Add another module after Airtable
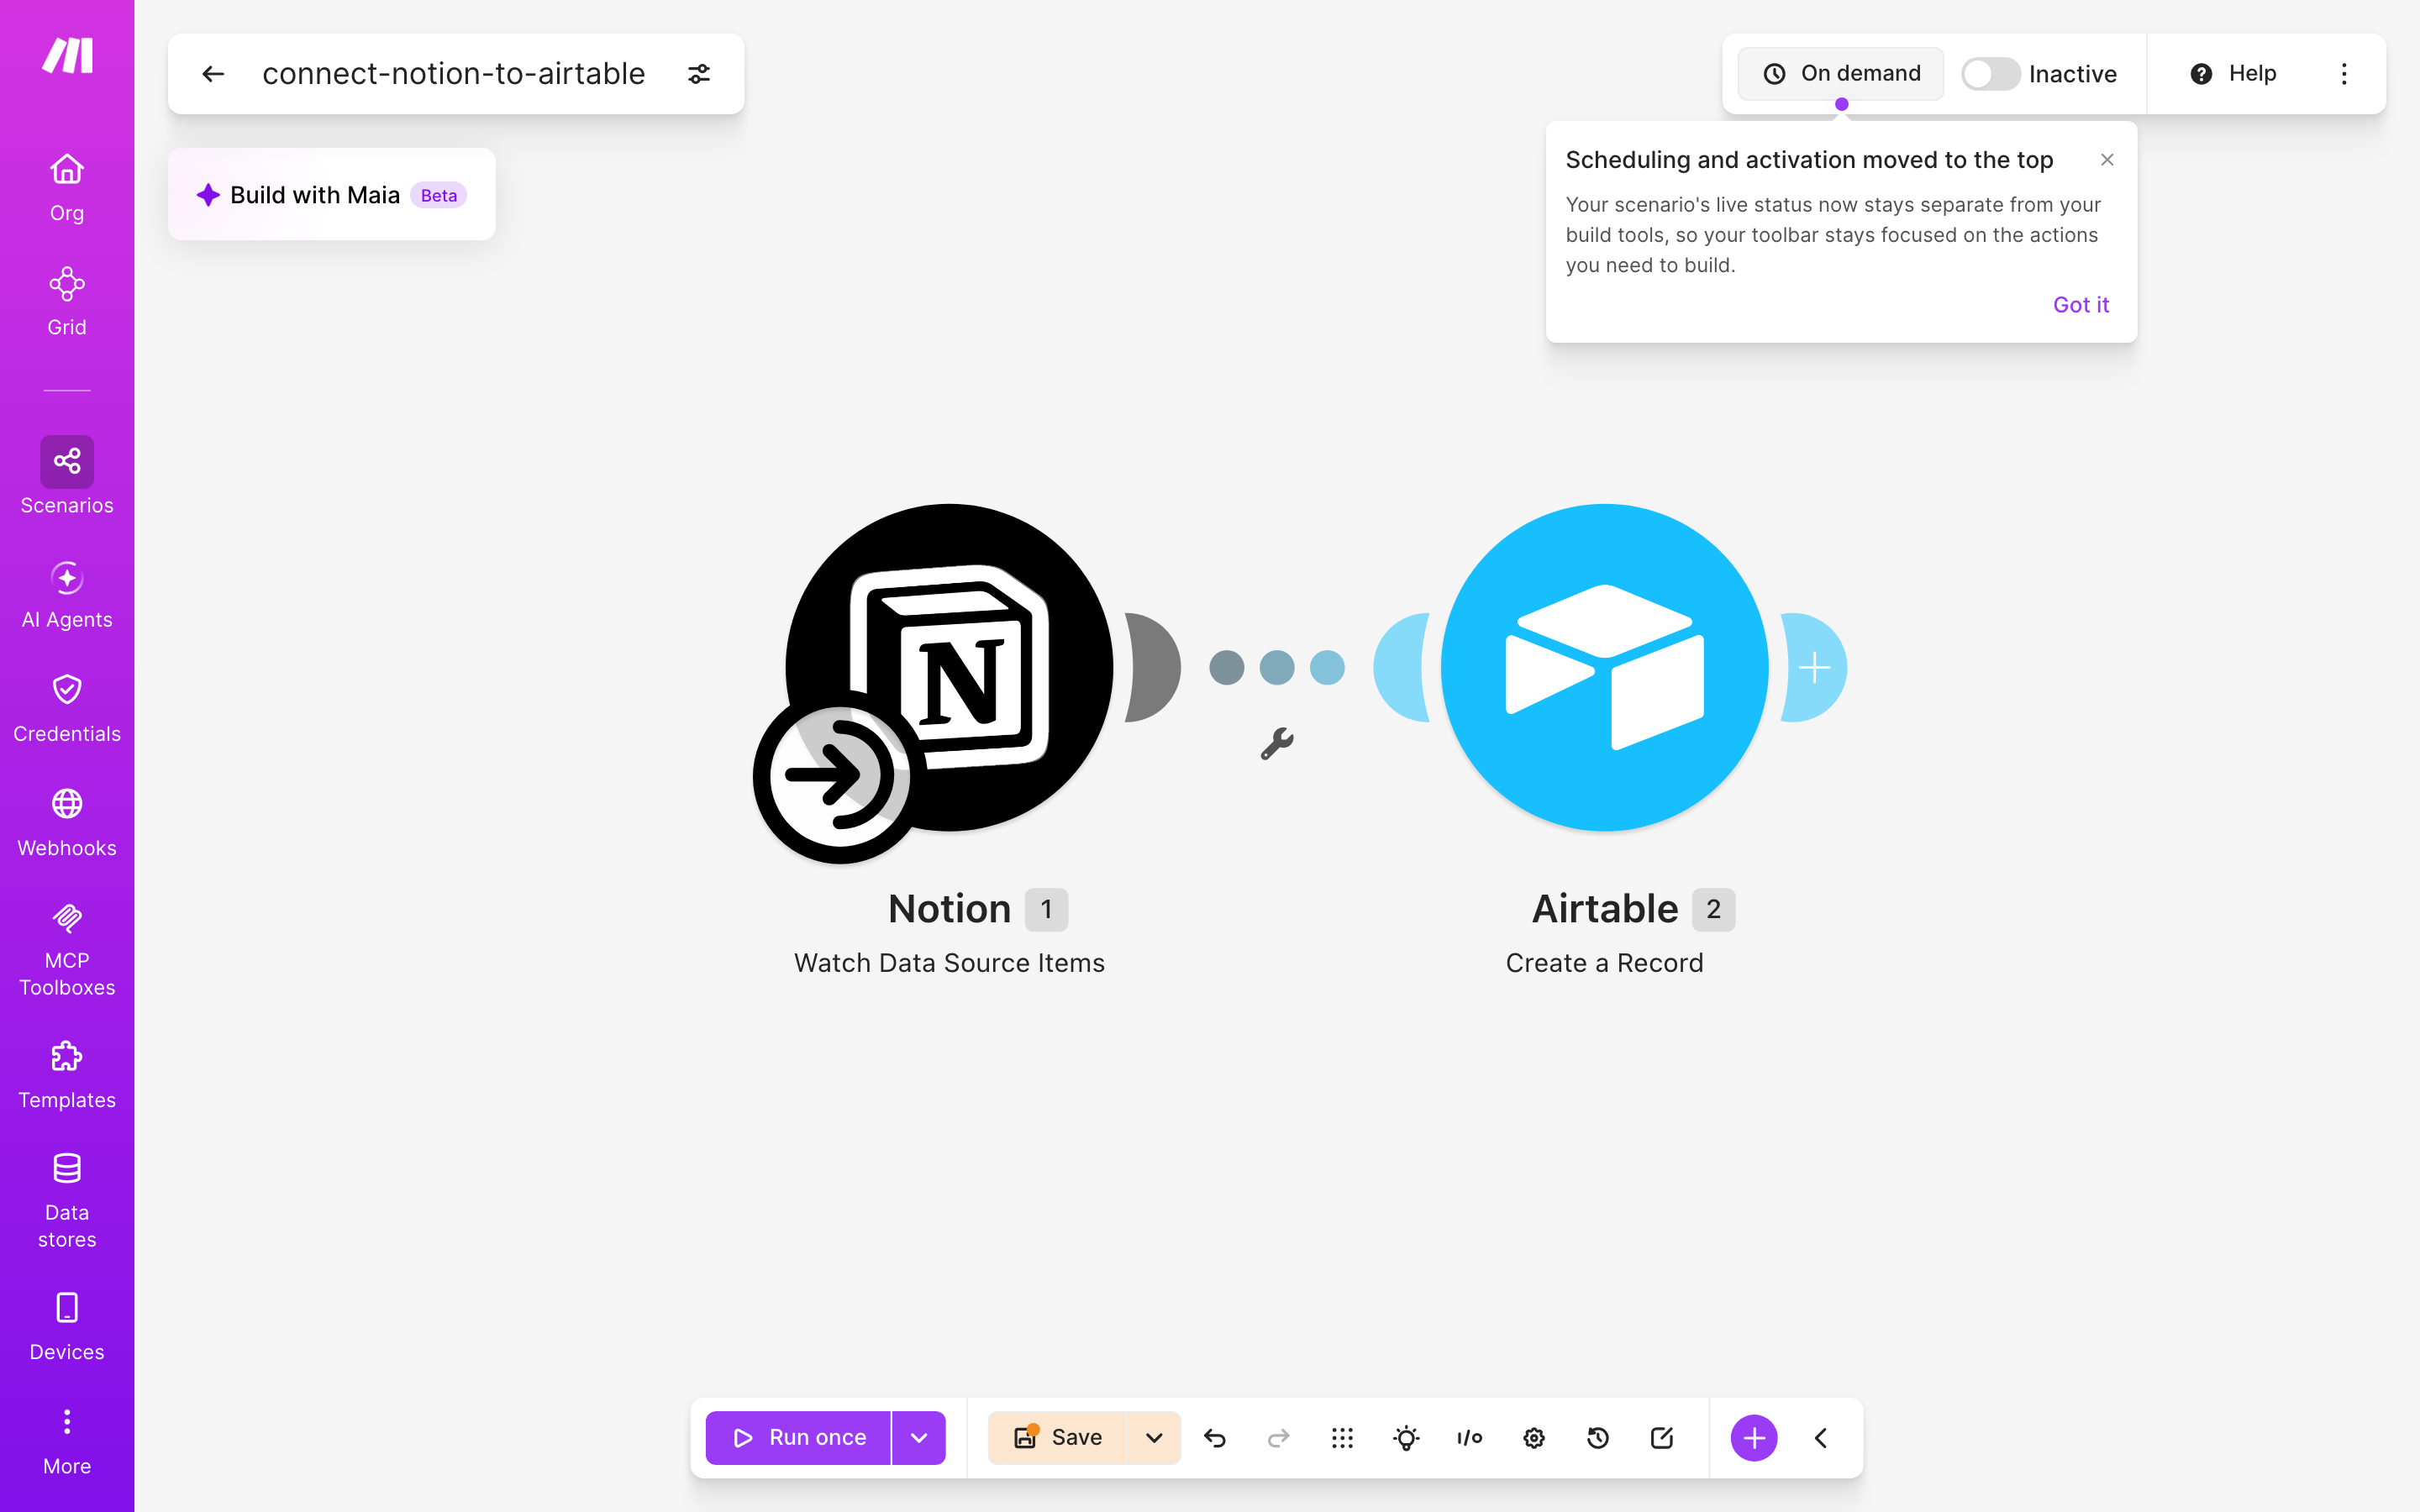This screenshot has width=2420, height=1512. coord(1814,667)
